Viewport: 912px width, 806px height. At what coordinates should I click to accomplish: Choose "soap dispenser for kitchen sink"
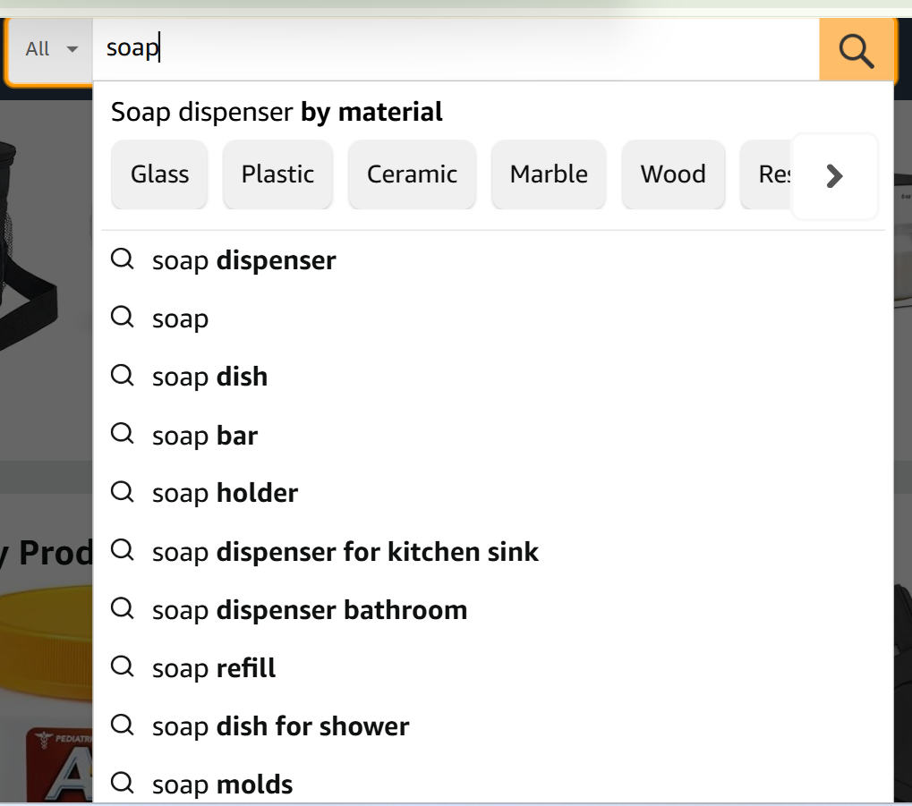[x=345, y=552]
